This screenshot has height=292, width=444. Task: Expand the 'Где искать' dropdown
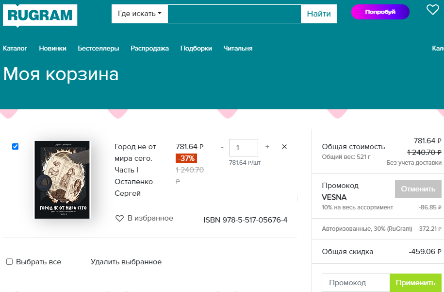(140, 14)
